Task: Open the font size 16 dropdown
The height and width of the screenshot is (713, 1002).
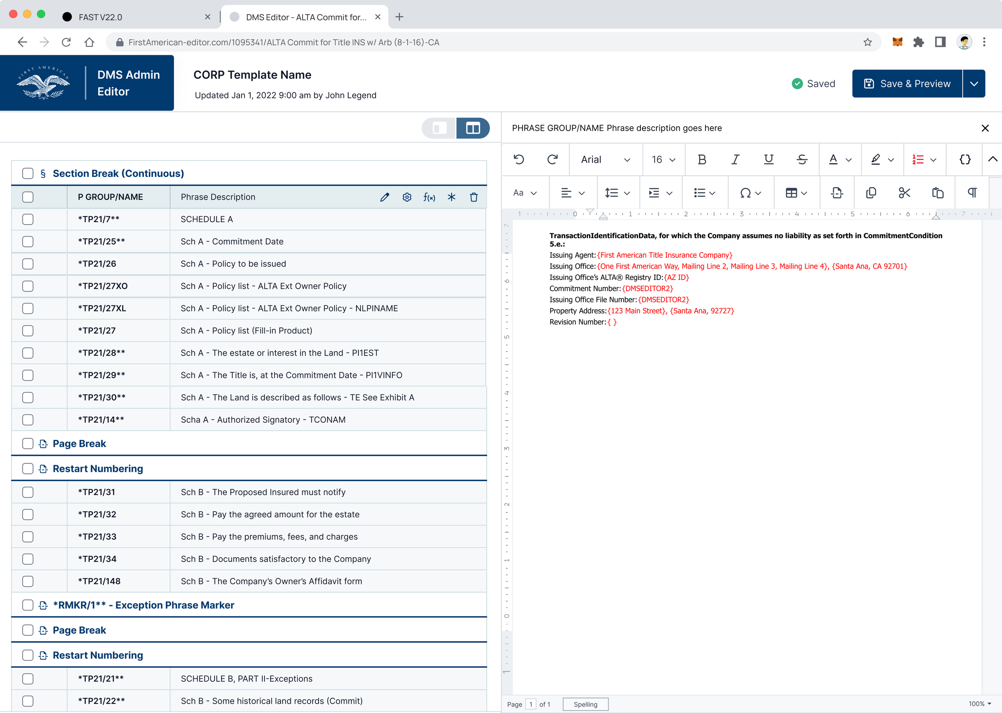Action: pyautogui.click(x=663, y=159)
